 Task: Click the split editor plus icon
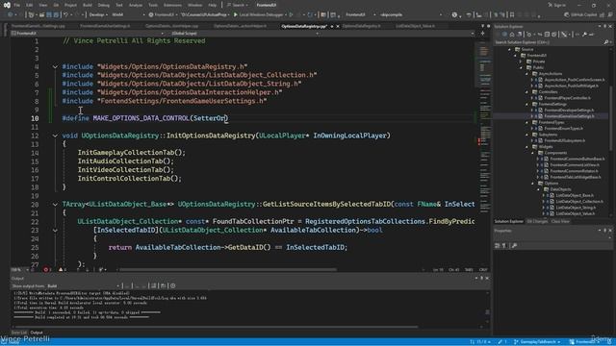[483, 34]
